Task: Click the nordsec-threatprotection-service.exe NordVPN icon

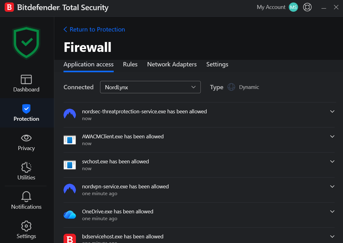Action: coord(70,114)
